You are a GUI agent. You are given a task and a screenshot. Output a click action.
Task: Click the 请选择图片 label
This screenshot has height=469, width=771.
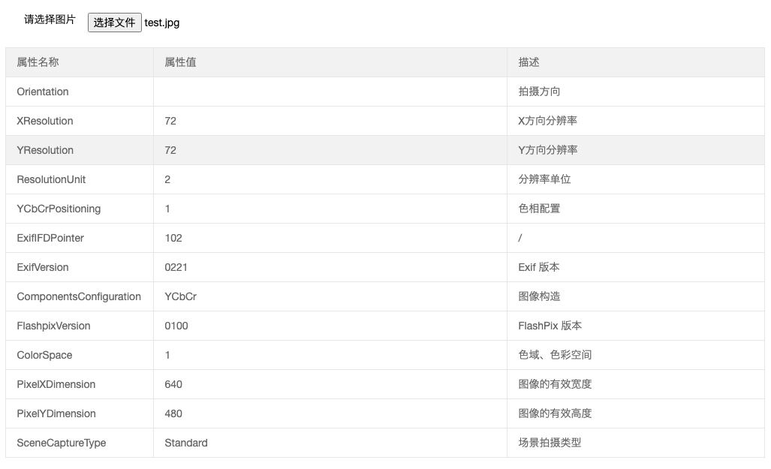point(50,20)
